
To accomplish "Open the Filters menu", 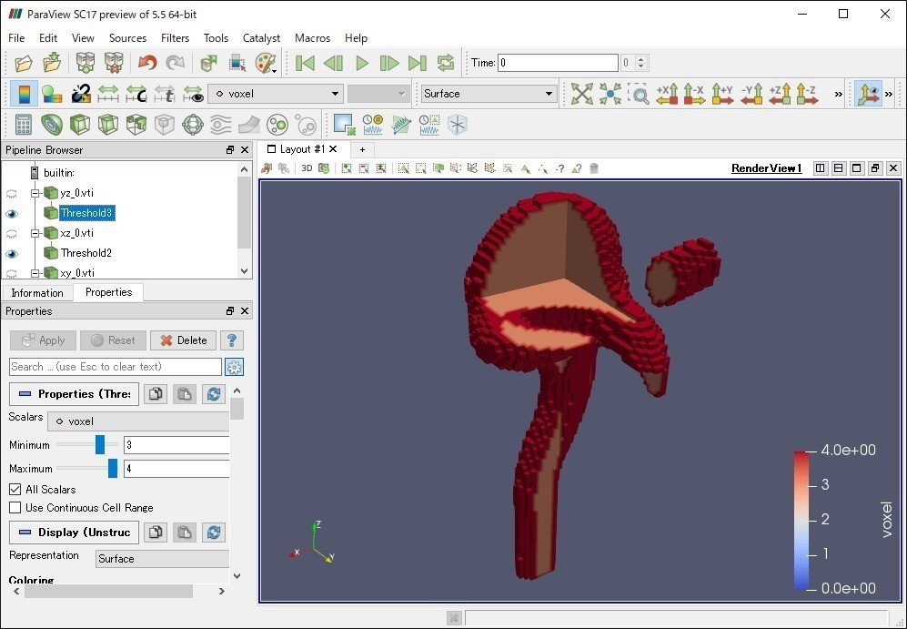I will coord(175,38).
